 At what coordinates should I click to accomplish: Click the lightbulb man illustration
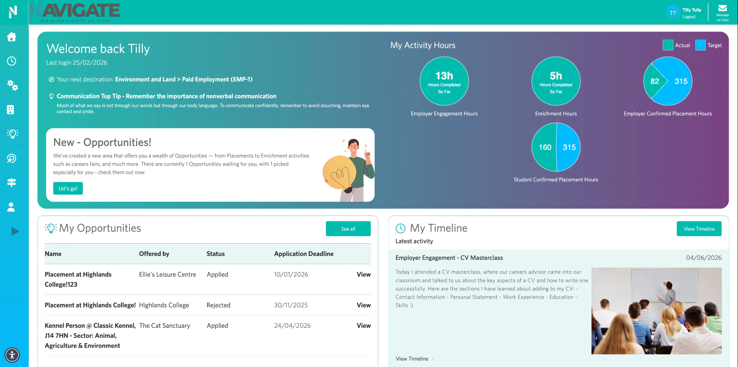(x=348, y=170)
